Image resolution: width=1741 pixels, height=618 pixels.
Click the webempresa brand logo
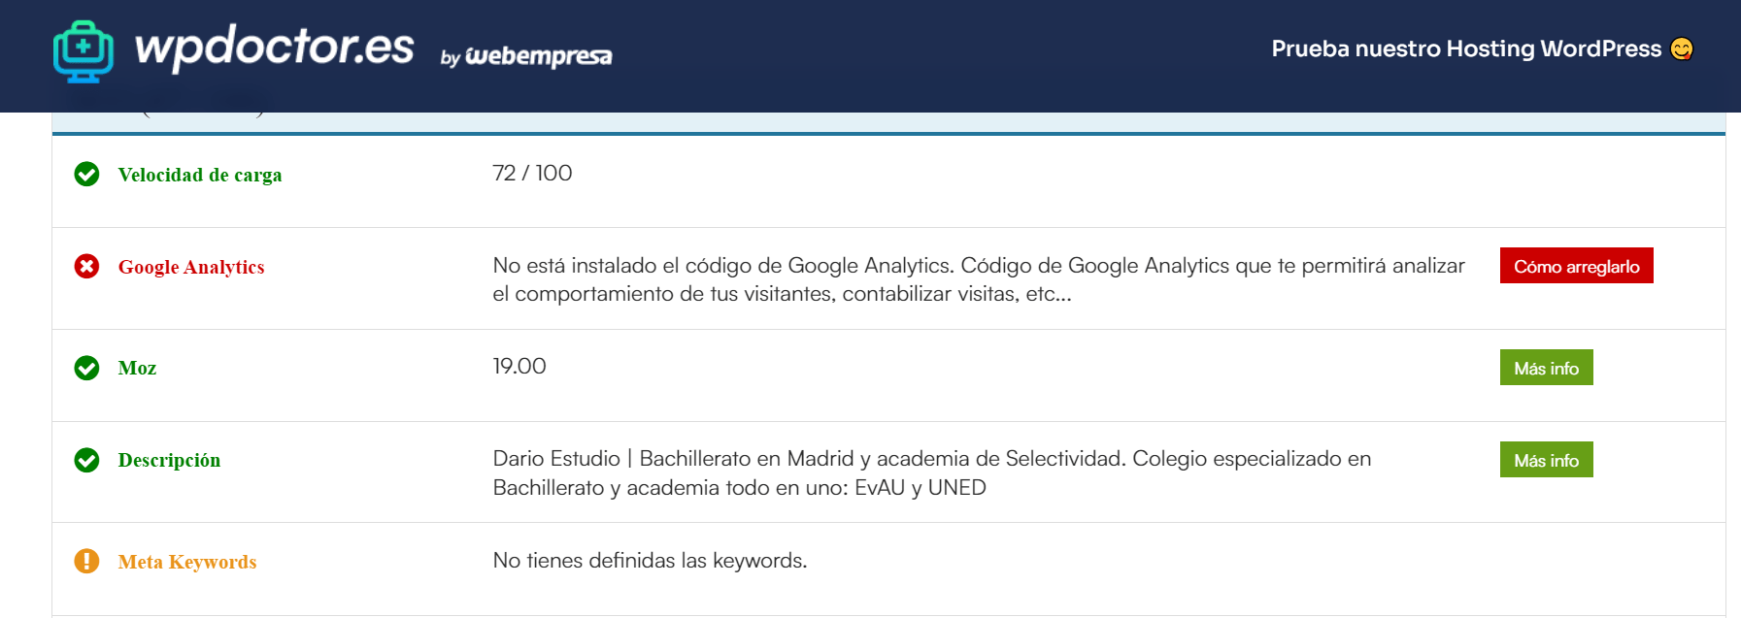(x=526, y=56)
